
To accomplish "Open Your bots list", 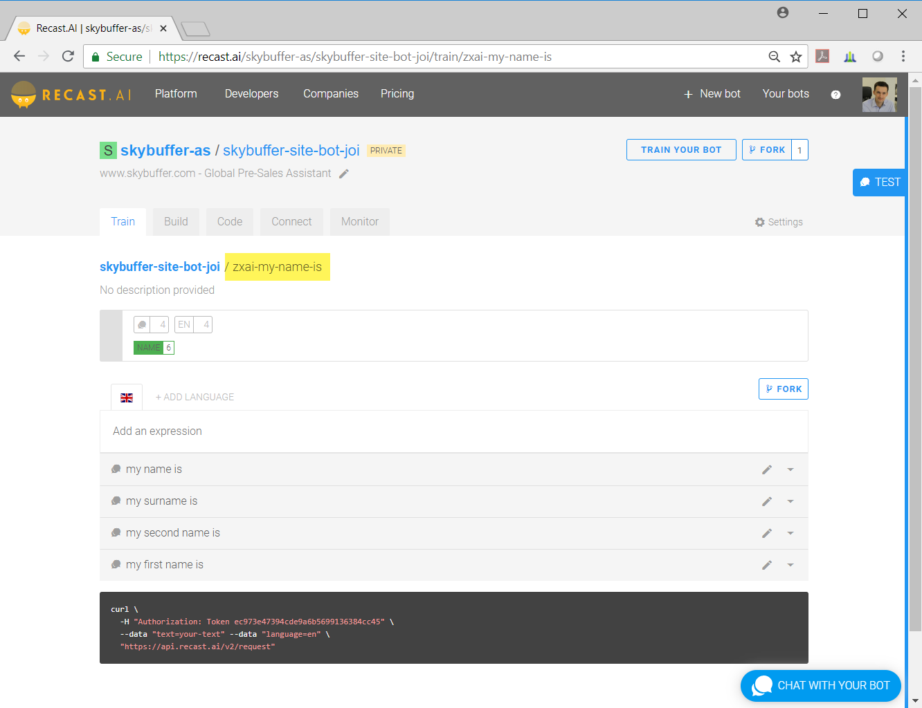I will (786, 94).
